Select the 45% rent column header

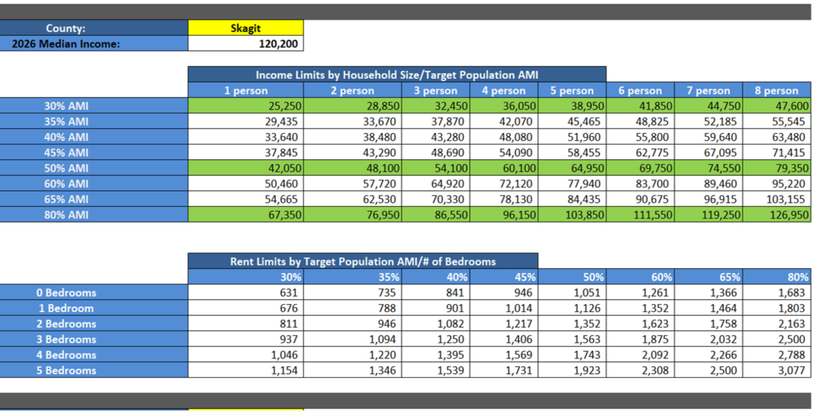[x=503, y=276]
